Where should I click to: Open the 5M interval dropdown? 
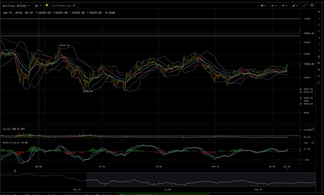pos(38,6)
